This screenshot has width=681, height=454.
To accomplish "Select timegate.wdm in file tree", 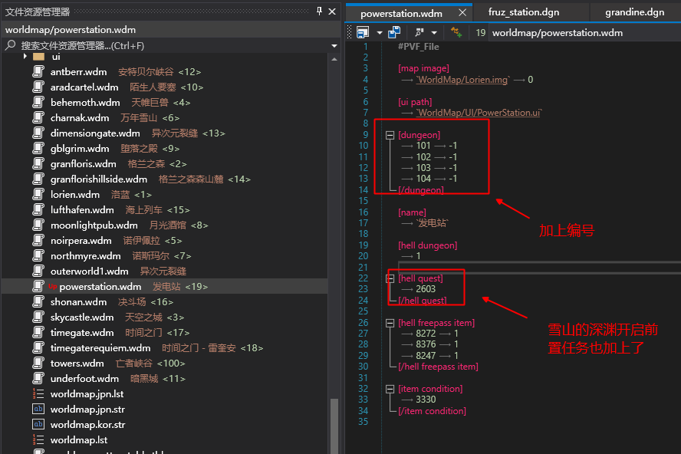I will [x=165, y=332].
